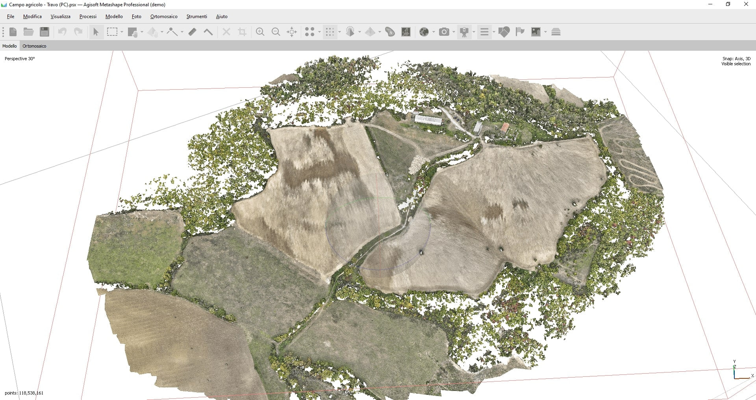Viewport: 756px width, 400px height.
Task: Click the Open project folder icon
Action: click(x=28, y=32)
